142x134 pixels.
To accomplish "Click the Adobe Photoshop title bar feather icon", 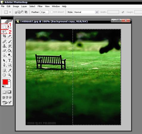I will [x=2, y=2].
